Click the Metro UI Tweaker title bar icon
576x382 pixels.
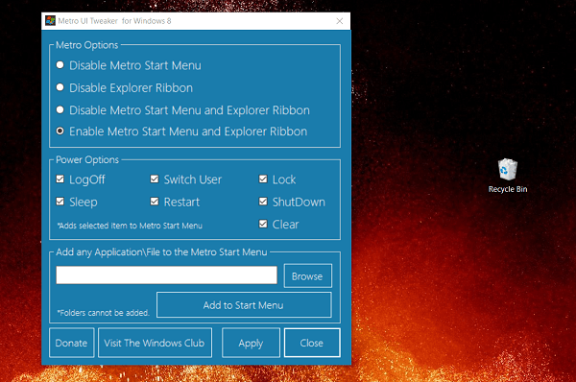(50, 20)
